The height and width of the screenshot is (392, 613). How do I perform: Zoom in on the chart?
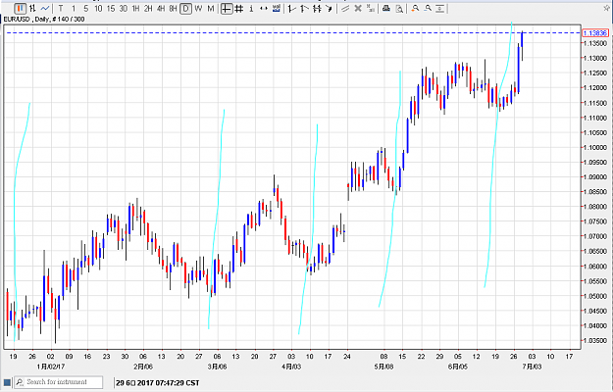[415, 8]
